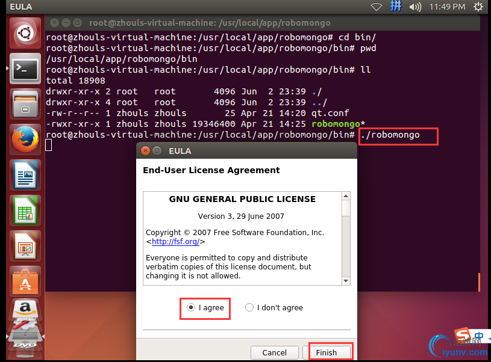Viewport: 491px width, 362px height.
Task: Open the session power gear menu
Action: [x=478, y=7]
